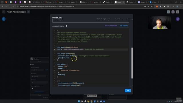This screenshot has width=183, height=103.
Task: Switch to the API key browser tab
Action: (154, 2)
